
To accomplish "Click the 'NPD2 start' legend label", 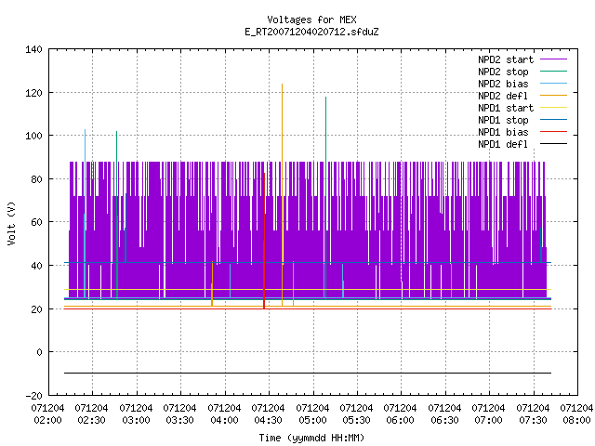I will [x=506, y=59].
